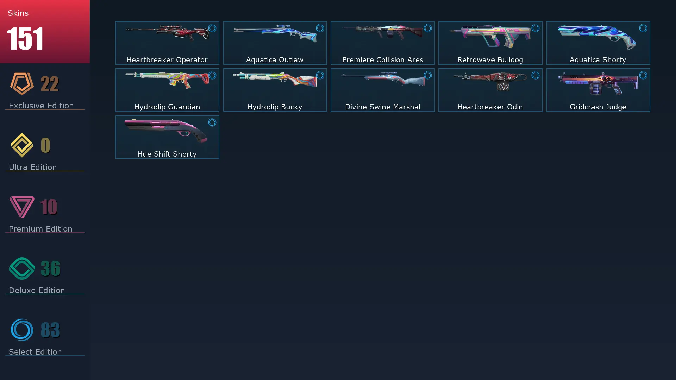Click the Premium Edition label
Viewport: 676px width, 380px height.
pyautogui.click(x=40, y=229)
